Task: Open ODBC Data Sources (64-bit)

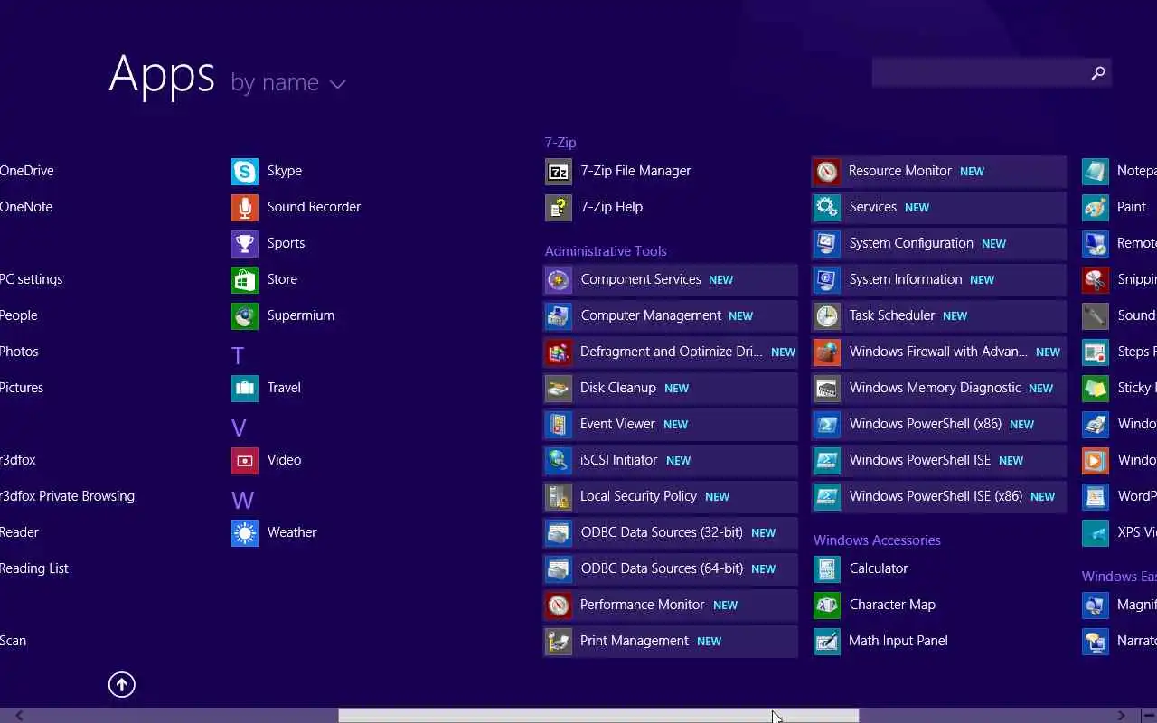Action: [x=671, y=568]
